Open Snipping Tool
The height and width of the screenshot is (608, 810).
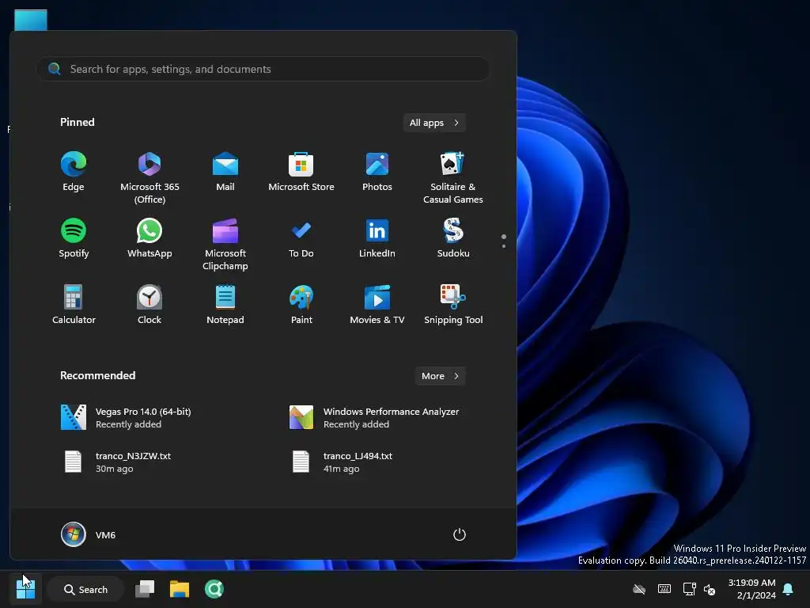click(x=453, y=305)
